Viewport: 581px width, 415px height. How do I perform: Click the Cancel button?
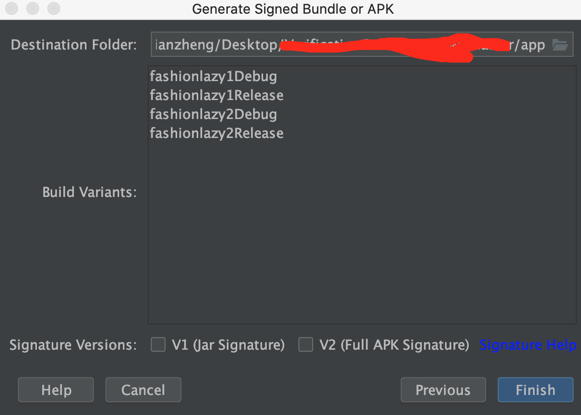(143, 390)
